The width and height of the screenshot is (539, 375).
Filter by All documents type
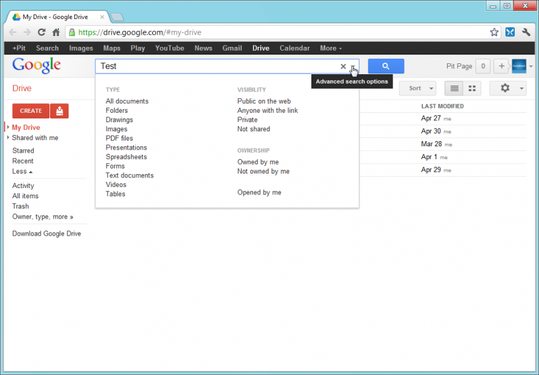pos(127,101)
